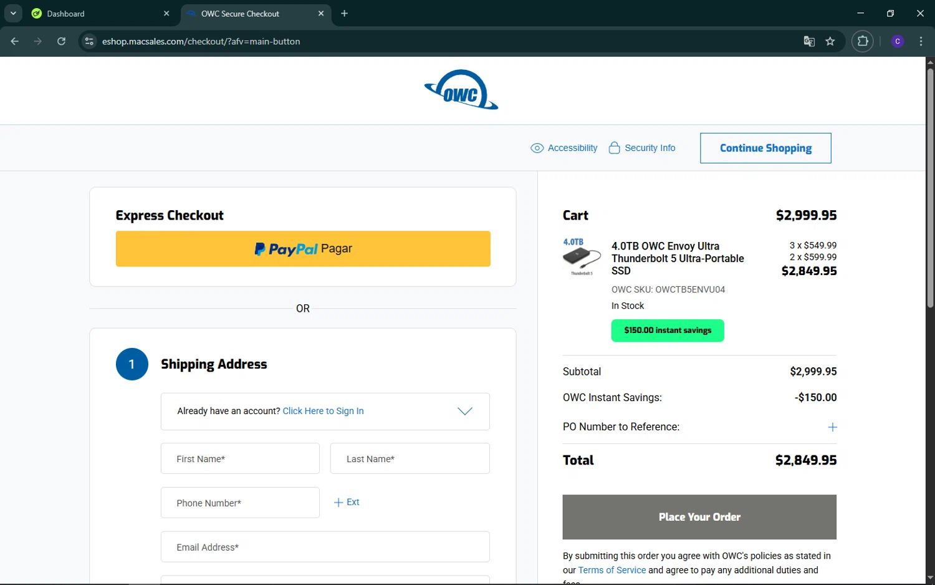Focus the Last Name field
This screenshot has width=935, height=585.
click(410, 458)
